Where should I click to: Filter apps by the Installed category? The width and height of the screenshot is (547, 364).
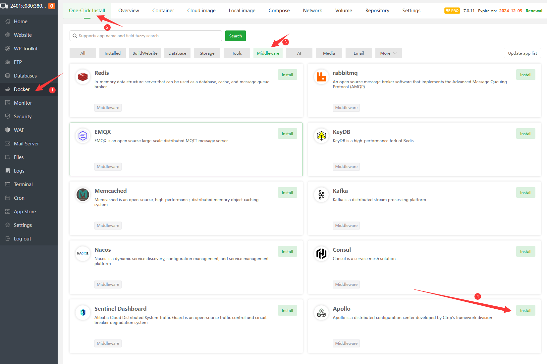click(113, 53)
